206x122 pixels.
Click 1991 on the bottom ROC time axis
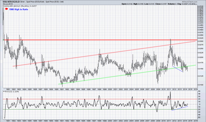(x=62, y=120)
